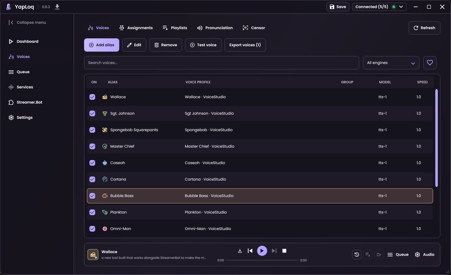Image resolution: width=451 pixels, height=275 pixels.
Task: Open the Streamer.Bot page
Action: (x=25, y=102)
